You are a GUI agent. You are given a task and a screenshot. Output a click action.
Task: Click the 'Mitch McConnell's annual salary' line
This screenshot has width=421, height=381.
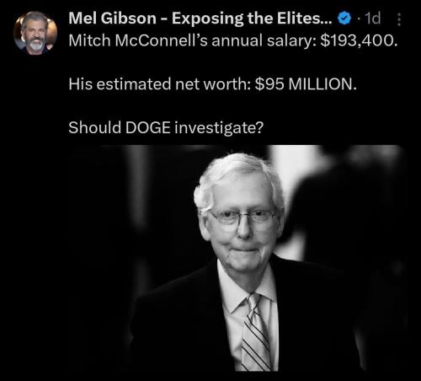(x=233, y=40)
